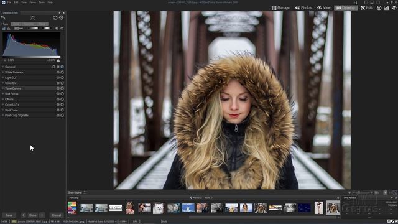Select the Develop mode tab
This screenshot has height=224, width=398.
click(x=346, y=8)
